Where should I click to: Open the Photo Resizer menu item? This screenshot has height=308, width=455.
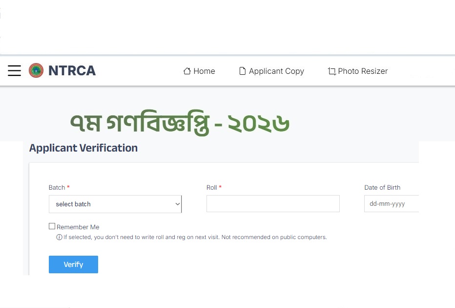coord(363,71)
